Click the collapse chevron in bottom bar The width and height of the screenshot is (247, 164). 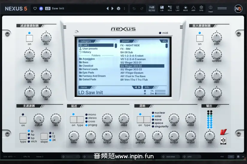coord(243,157)
